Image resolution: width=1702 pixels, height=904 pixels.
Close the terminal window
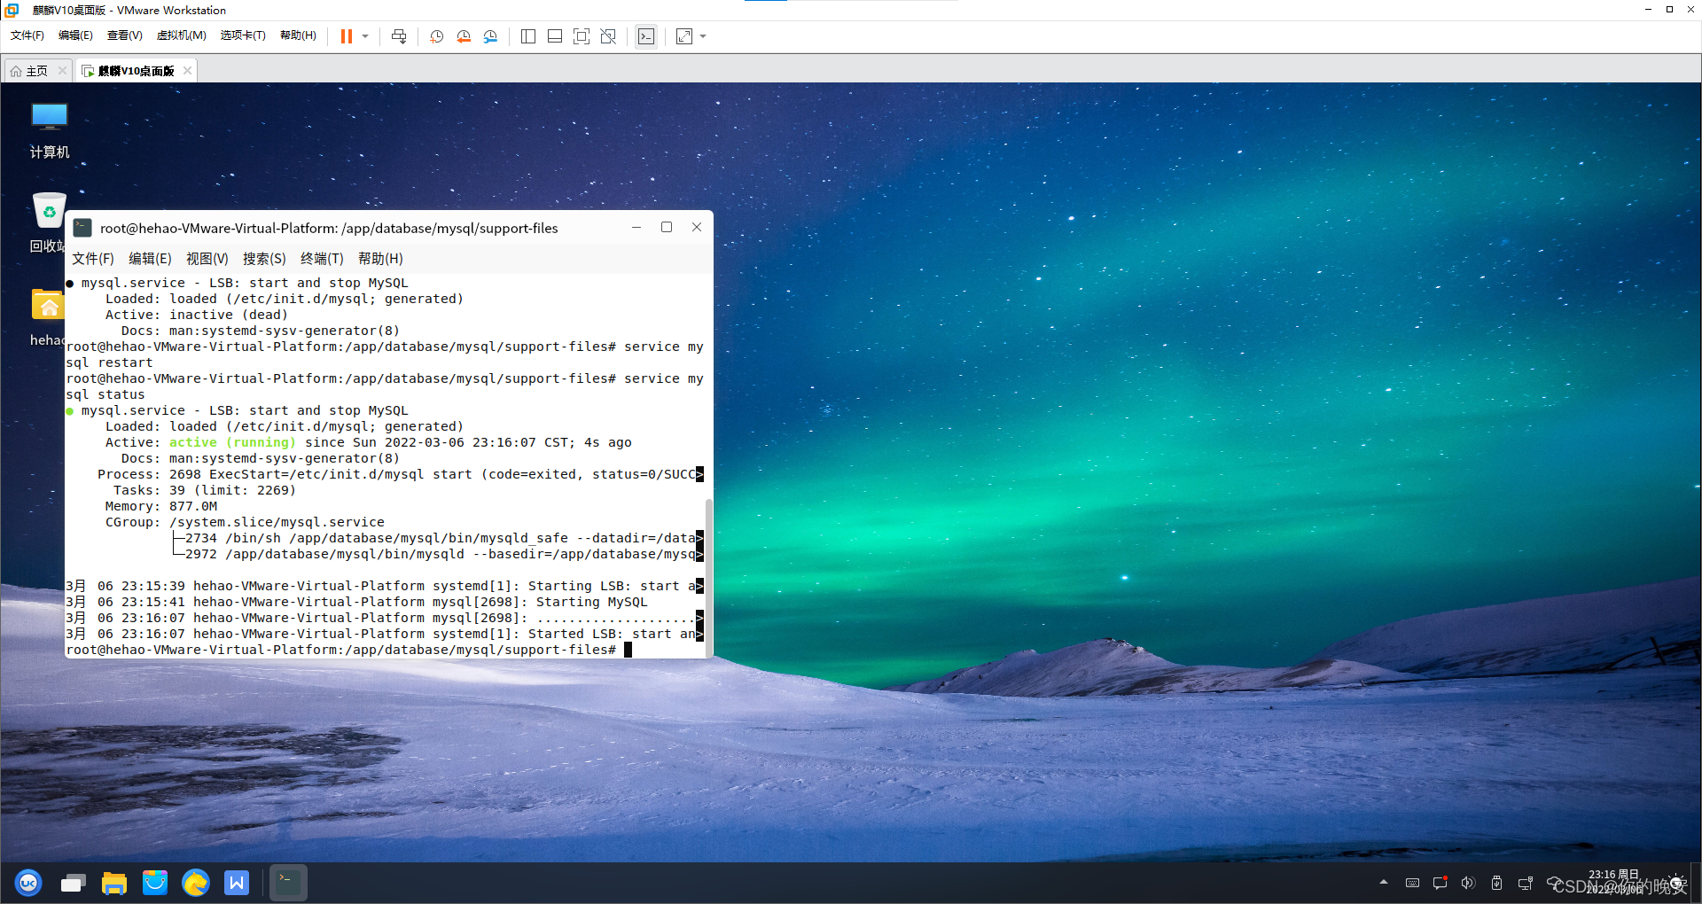click(697, 228)
